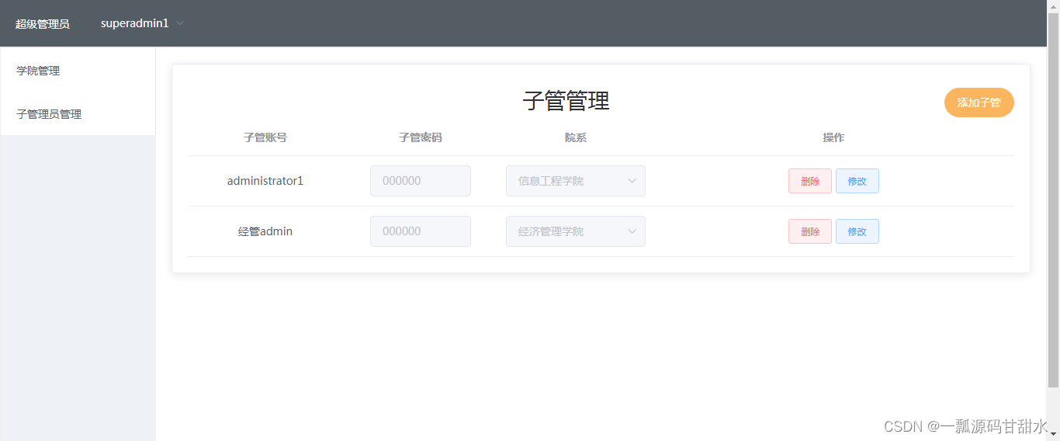Click the vertical scrollbar thumb
Screen dimensions: 1060x441
click(x=1053, y=200)
